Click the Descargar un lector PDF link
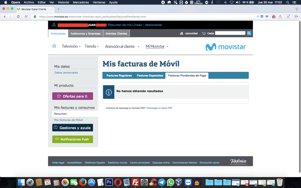 point(160,108)
